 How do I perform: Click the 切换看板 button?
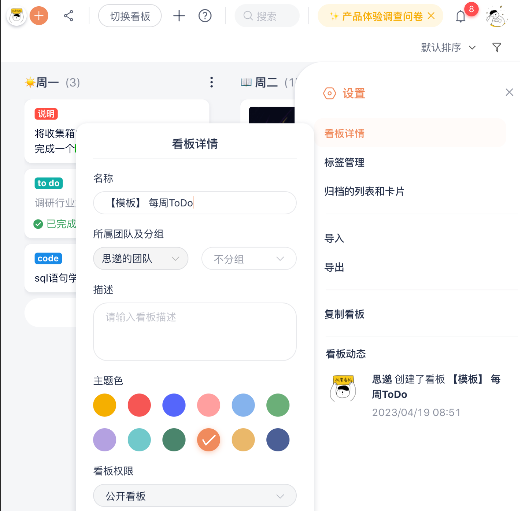(x=130, y=16)
